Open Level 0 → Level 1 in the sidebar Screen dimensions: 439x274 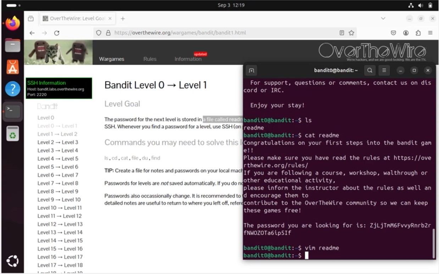point(57,126)
